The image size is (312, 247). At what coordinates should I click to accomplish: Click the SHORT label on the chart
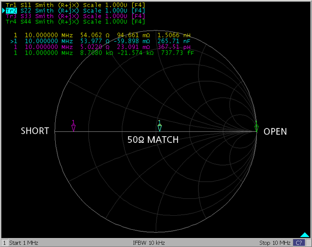pos(35,131)
